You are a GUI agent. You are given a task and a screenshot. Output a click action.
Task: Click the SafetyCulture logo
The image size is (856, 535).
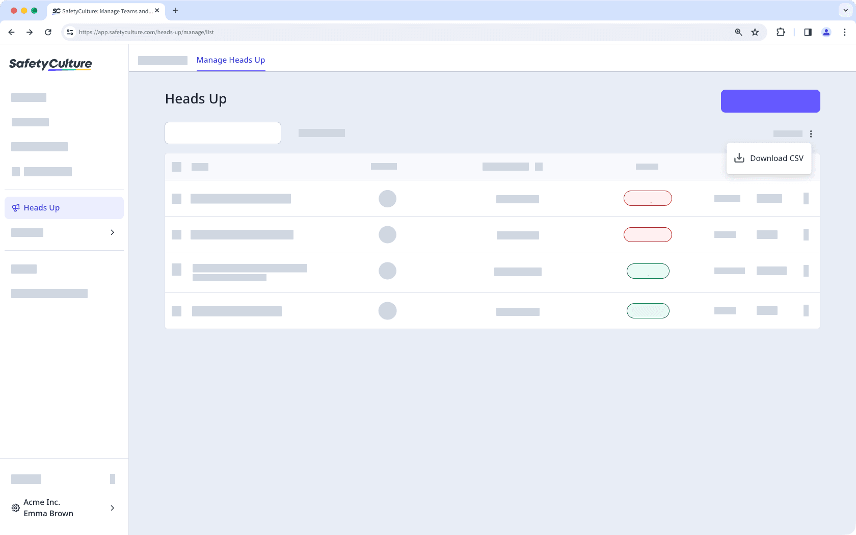click(x=50, y=64)
